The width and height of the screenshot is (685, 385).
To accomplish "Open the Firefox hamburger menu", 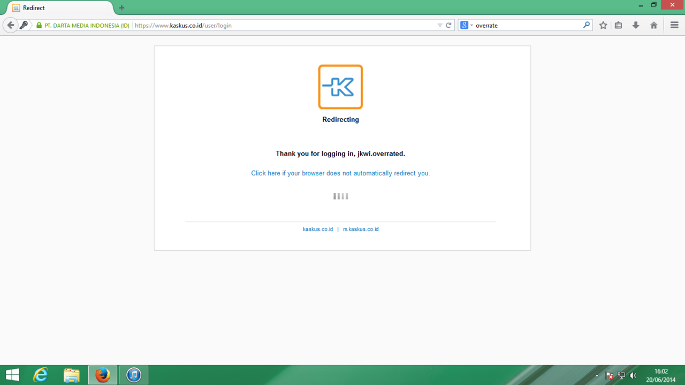I will click(x=674, y=25).
